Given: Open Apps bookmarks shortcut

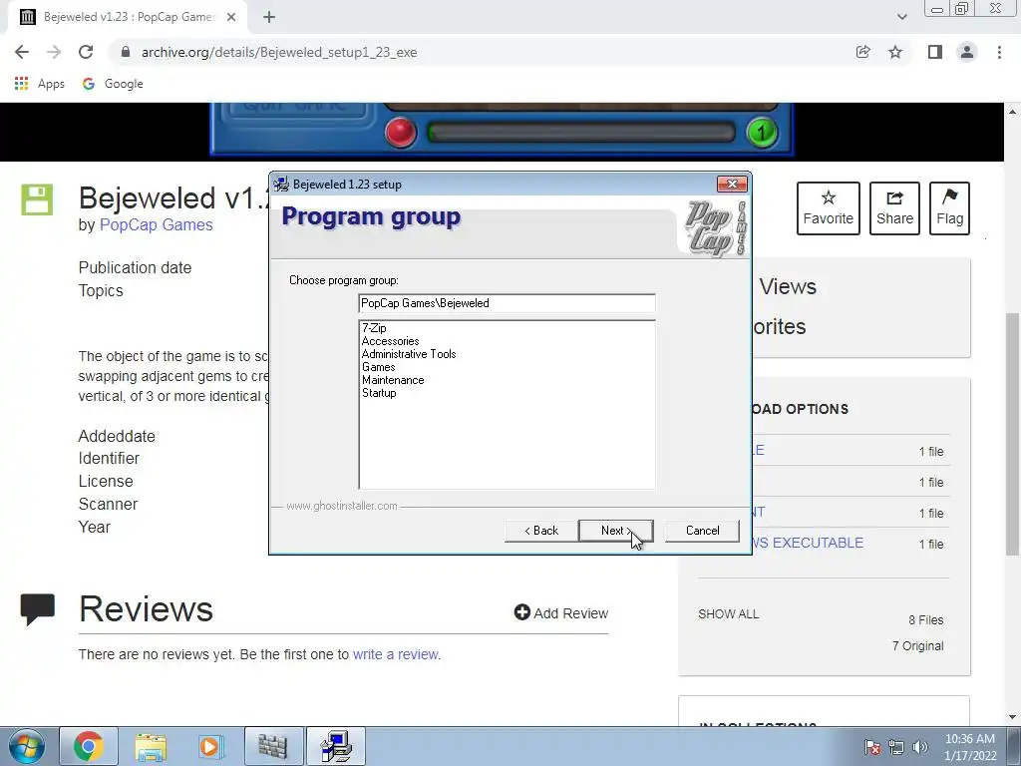Looking at the screenshot, I should [39, 84].
